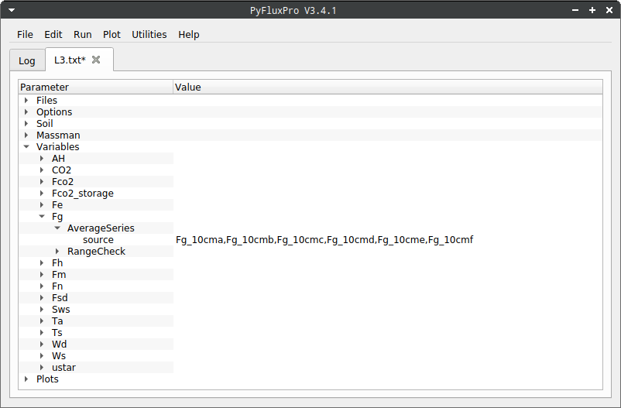
Task: Select the Plots tree row
Action: click(310, 379)
